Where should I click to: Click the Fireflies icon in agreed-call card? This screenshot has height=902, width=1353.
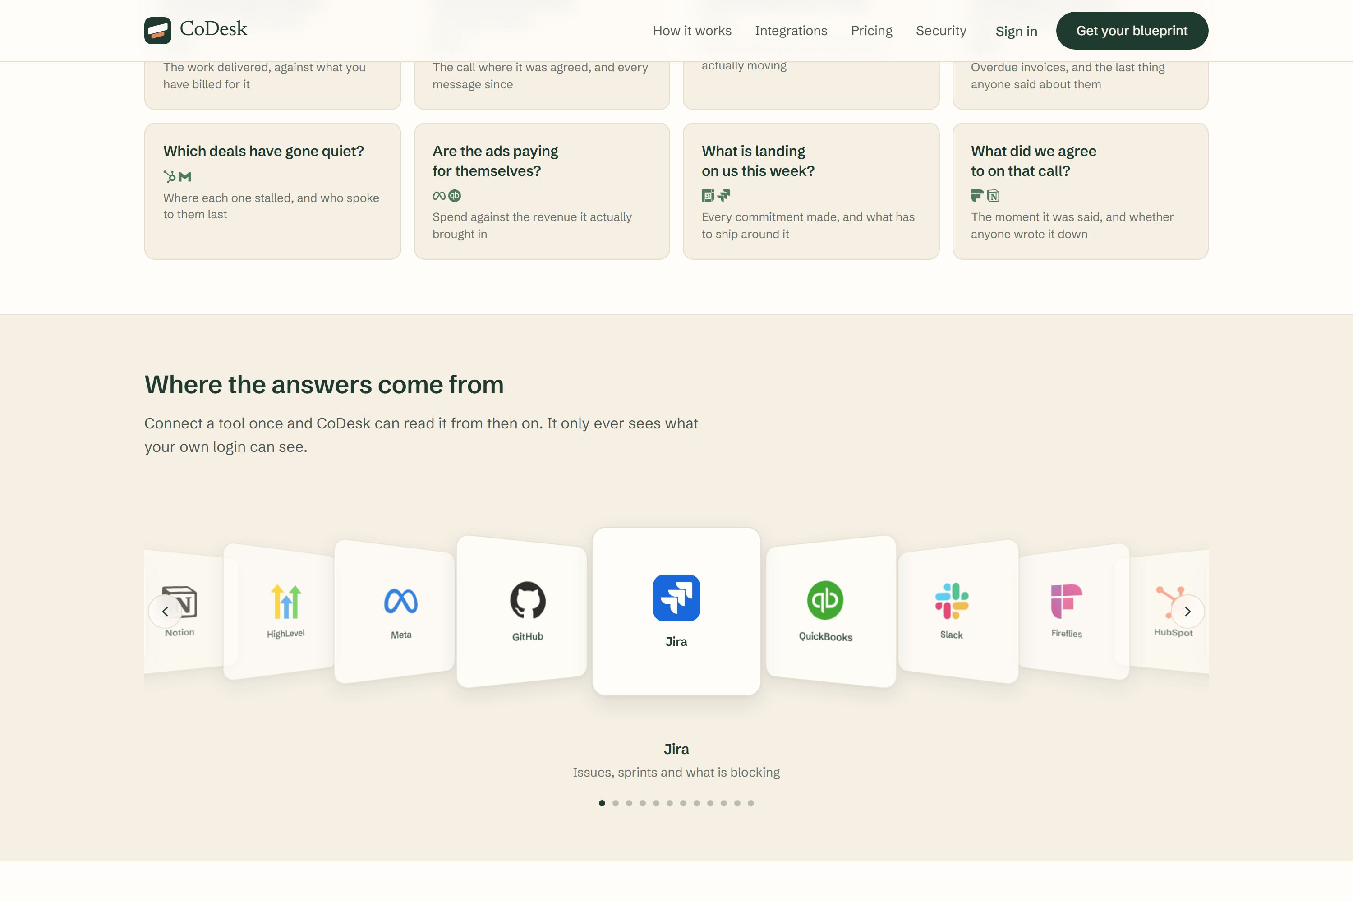[977, 196]
